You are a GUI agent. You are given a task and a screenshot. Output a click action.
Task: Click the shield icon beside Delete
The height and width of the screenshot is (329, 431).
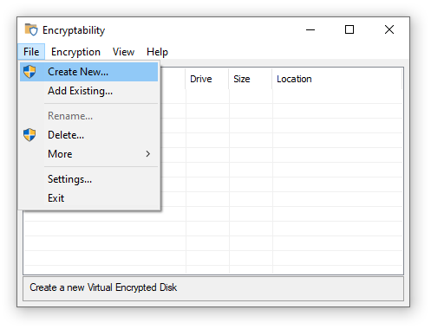[x=29, y=135]
